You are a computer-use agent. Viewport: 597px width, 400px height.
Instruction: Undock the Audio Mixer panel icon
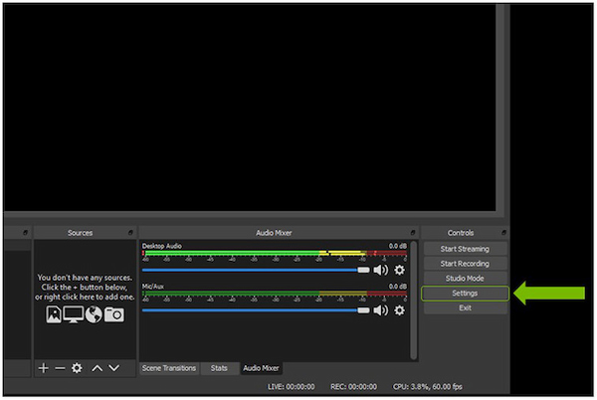click(413, 232)
